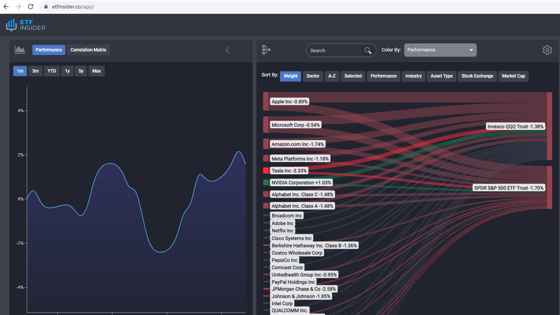
Task: Click the Invesco QQQ Trust bar node
Action: [549, 126]
